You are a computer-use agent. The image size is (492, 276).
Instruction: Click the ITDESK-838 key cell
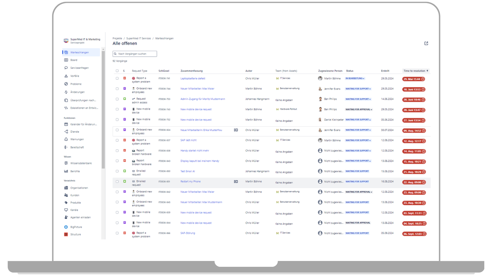coord(164,151)
